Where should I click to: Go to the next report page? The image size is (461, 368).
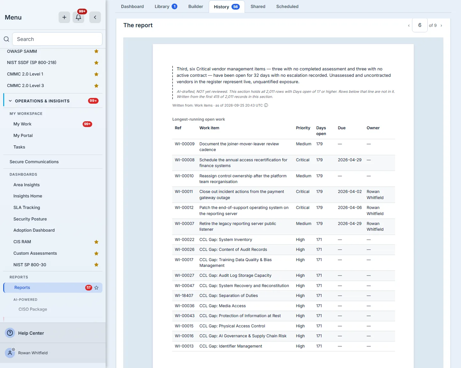click(441, 26)
